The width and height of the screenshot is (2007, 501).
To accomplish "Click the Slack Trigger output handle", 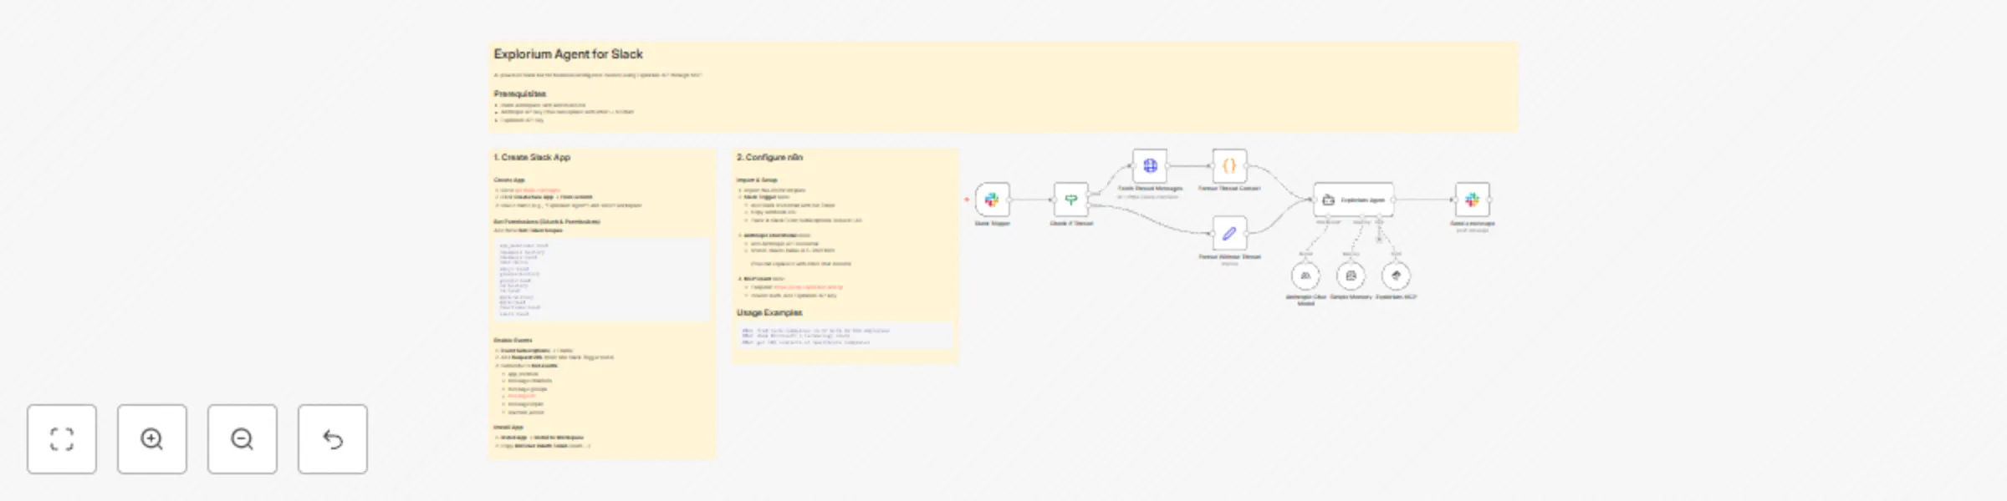I will (x=1010, y=200).
